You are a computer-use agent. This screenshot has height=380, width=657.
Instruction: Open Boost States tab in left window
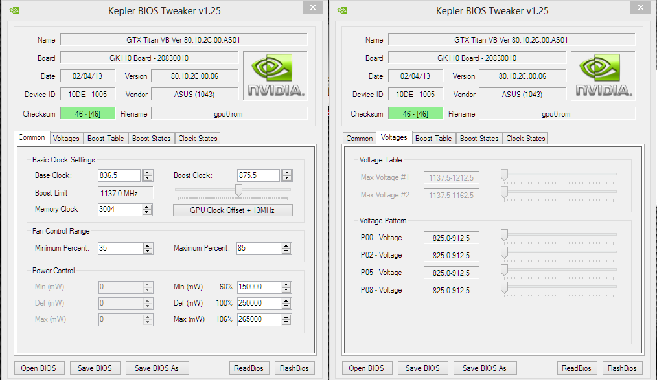click(151, 139)
